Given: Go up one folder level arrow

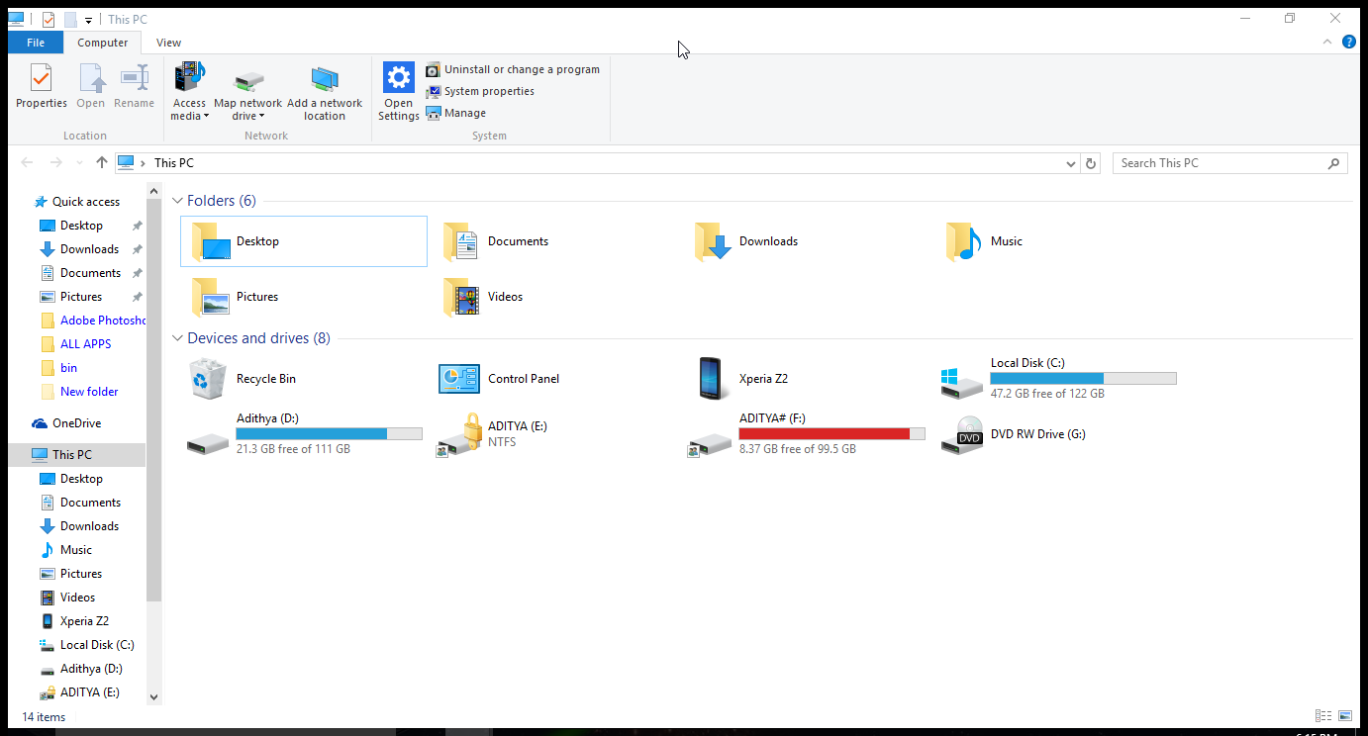Looking at the screenshot, I should coord(102,163).
